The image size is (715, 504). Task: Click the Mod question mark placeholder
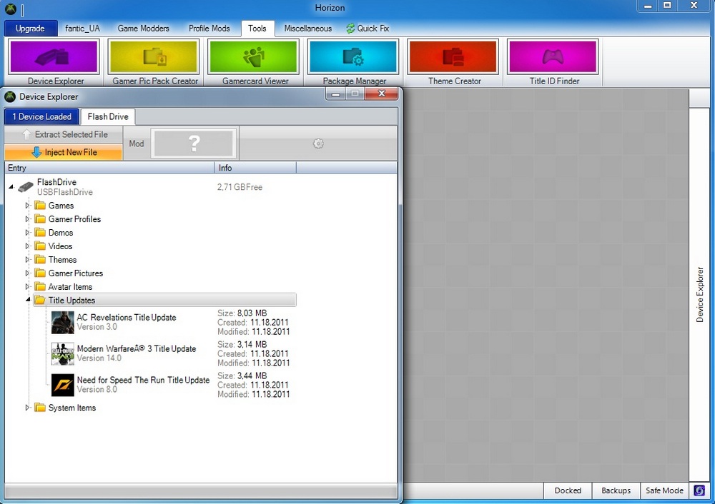(194, 143)
